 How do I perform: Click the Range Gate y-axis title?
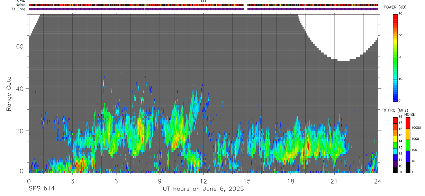(x=9, y=94)
